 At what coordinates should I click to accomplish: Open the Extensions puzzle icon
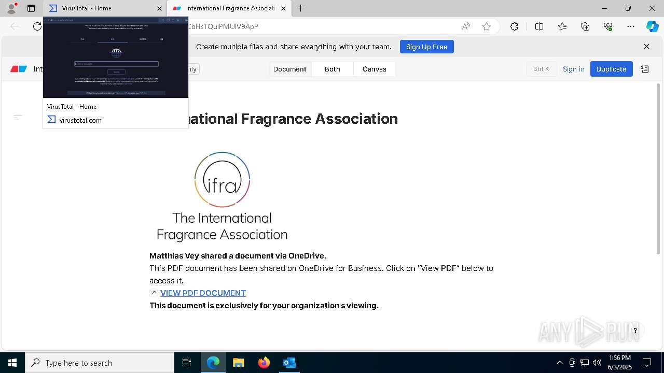click(514, 26)
